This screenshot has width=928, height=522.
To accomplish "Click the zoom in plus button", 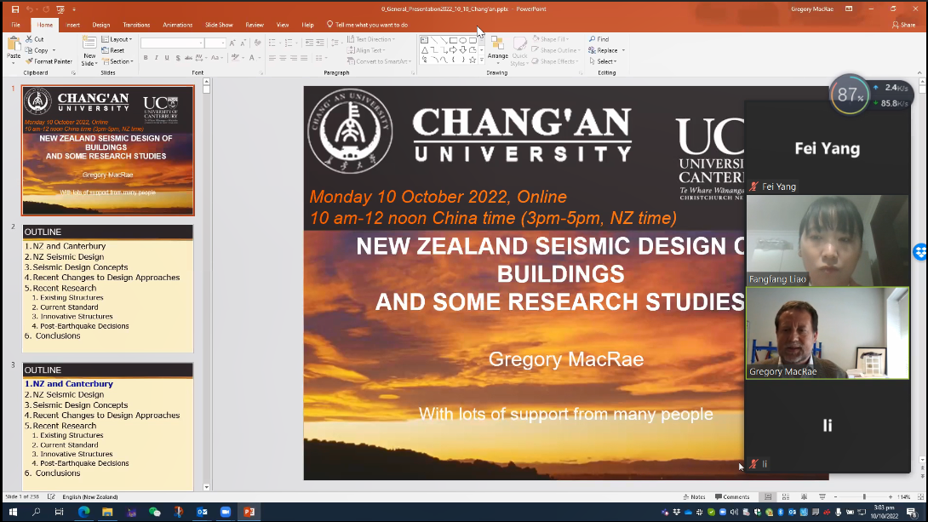I will click(891, 496).
